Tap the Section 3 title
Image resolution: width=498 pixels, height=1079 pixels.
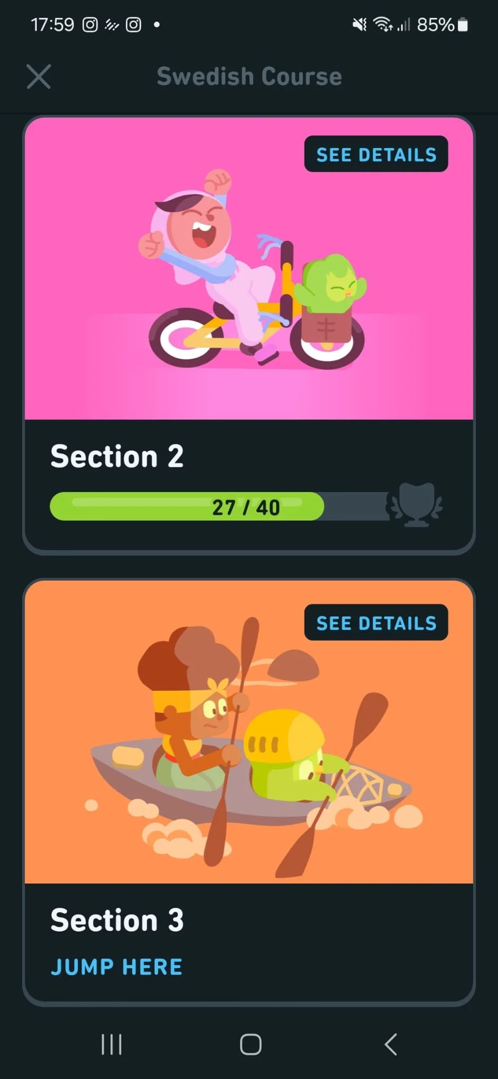117,920
